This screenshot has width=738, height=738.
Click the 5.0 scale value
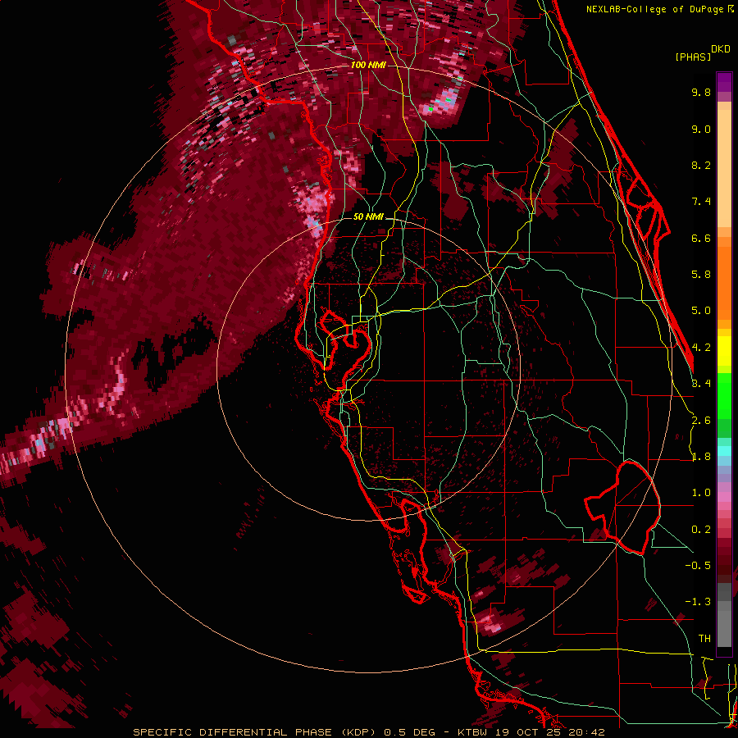point(701,311)
